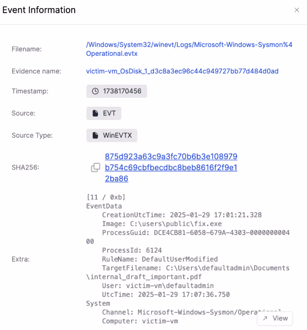Click the clock icon beside the timestamp
The image size is (307, 330).
coord(95,91)
